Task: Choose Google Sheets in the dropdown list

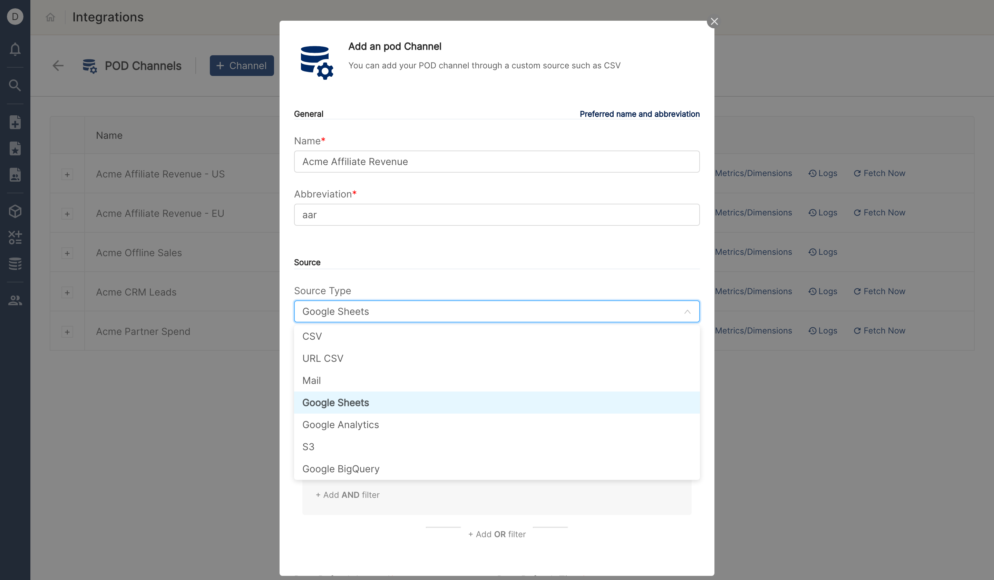Action: coord(497,403)
